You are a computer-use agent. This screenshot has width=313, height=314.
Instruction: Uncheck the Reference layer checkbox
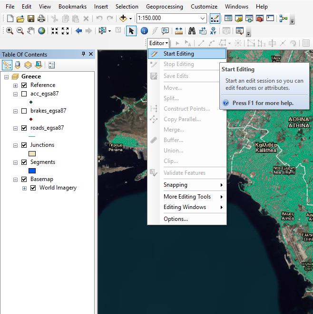(24, 85)
